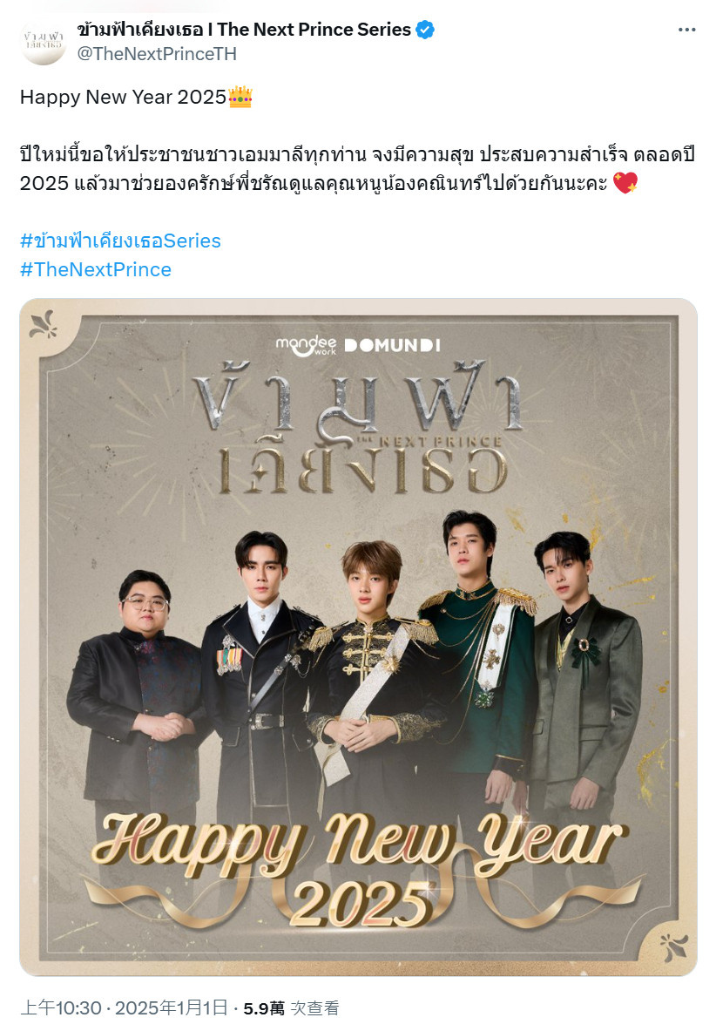Open the #TheNextPrince hashtag

(96, 269)
